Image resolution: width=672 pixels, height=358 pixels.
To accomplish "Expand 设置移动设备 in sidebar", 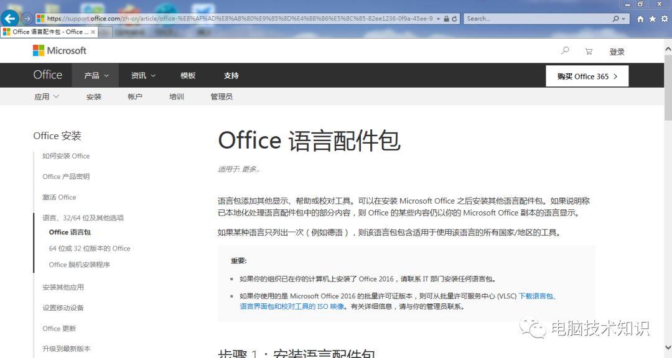I will click(63, 308).
